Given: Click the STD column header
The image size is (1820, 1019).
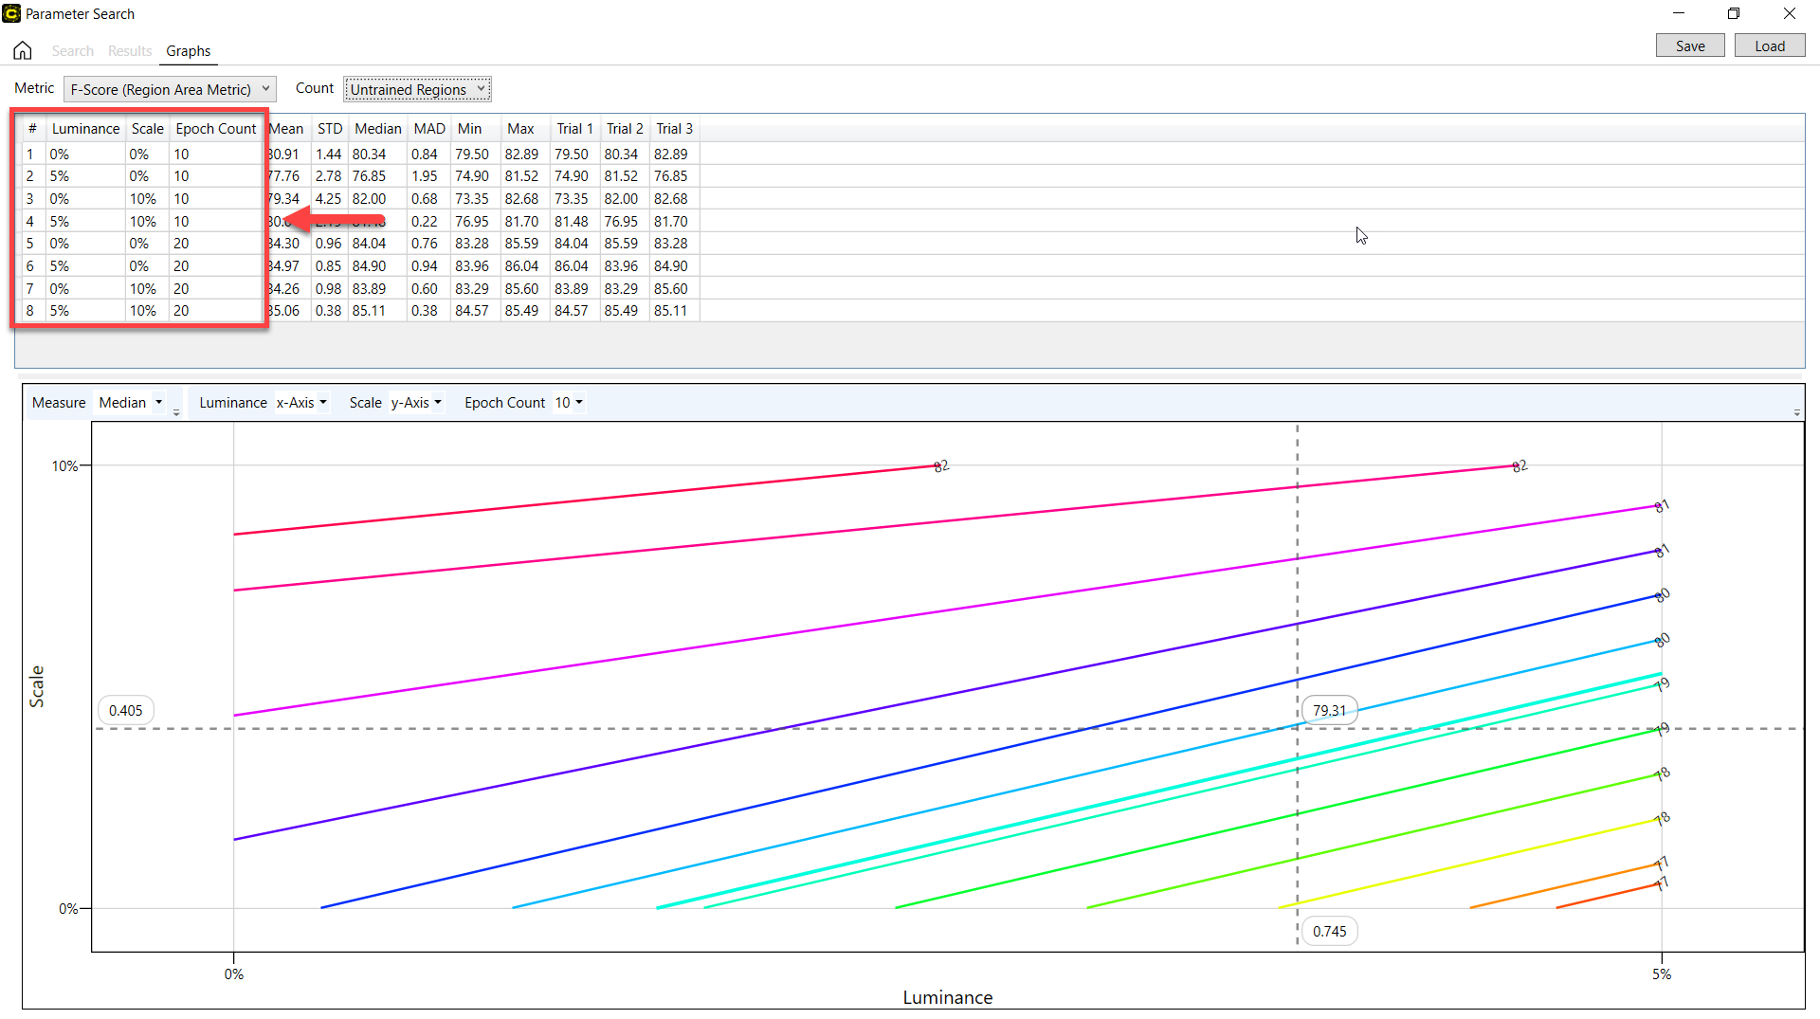Looking at the screenshot, I should click(329, 129).
